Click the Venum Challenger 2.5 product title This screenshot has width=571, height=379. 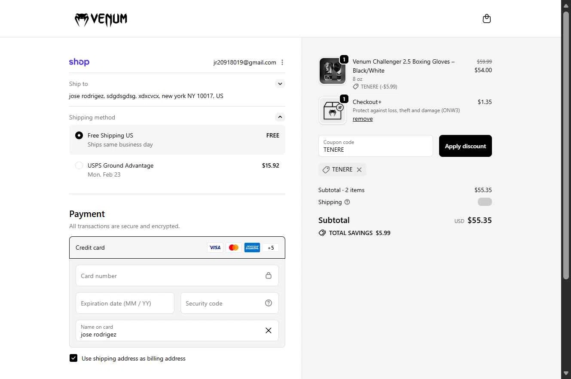404,66
